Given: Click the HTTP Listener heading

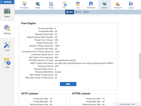Looking at the screenshot, I should (x=29, y=94).
